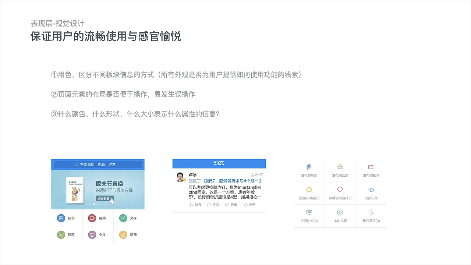Open 发布的视频 (published videos) icon
Viewport: 471px width, 265px height.
pyautogui.click(x=371, y=167)
